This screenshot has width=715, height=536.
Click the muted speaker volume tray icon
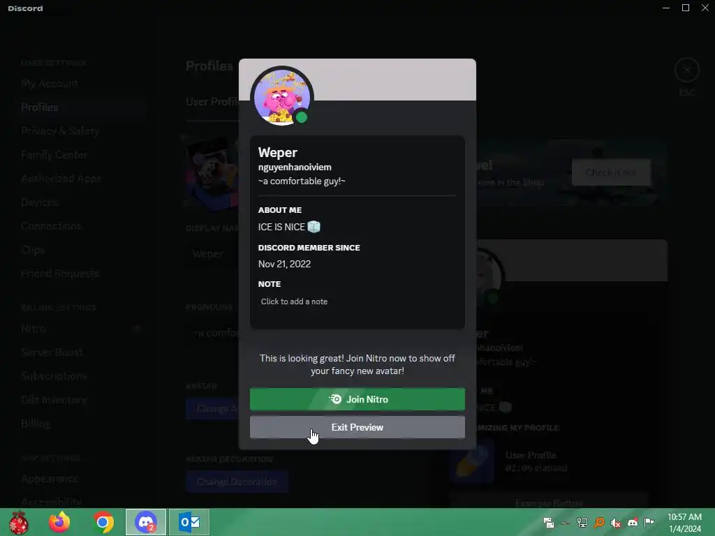pos(616,523)
